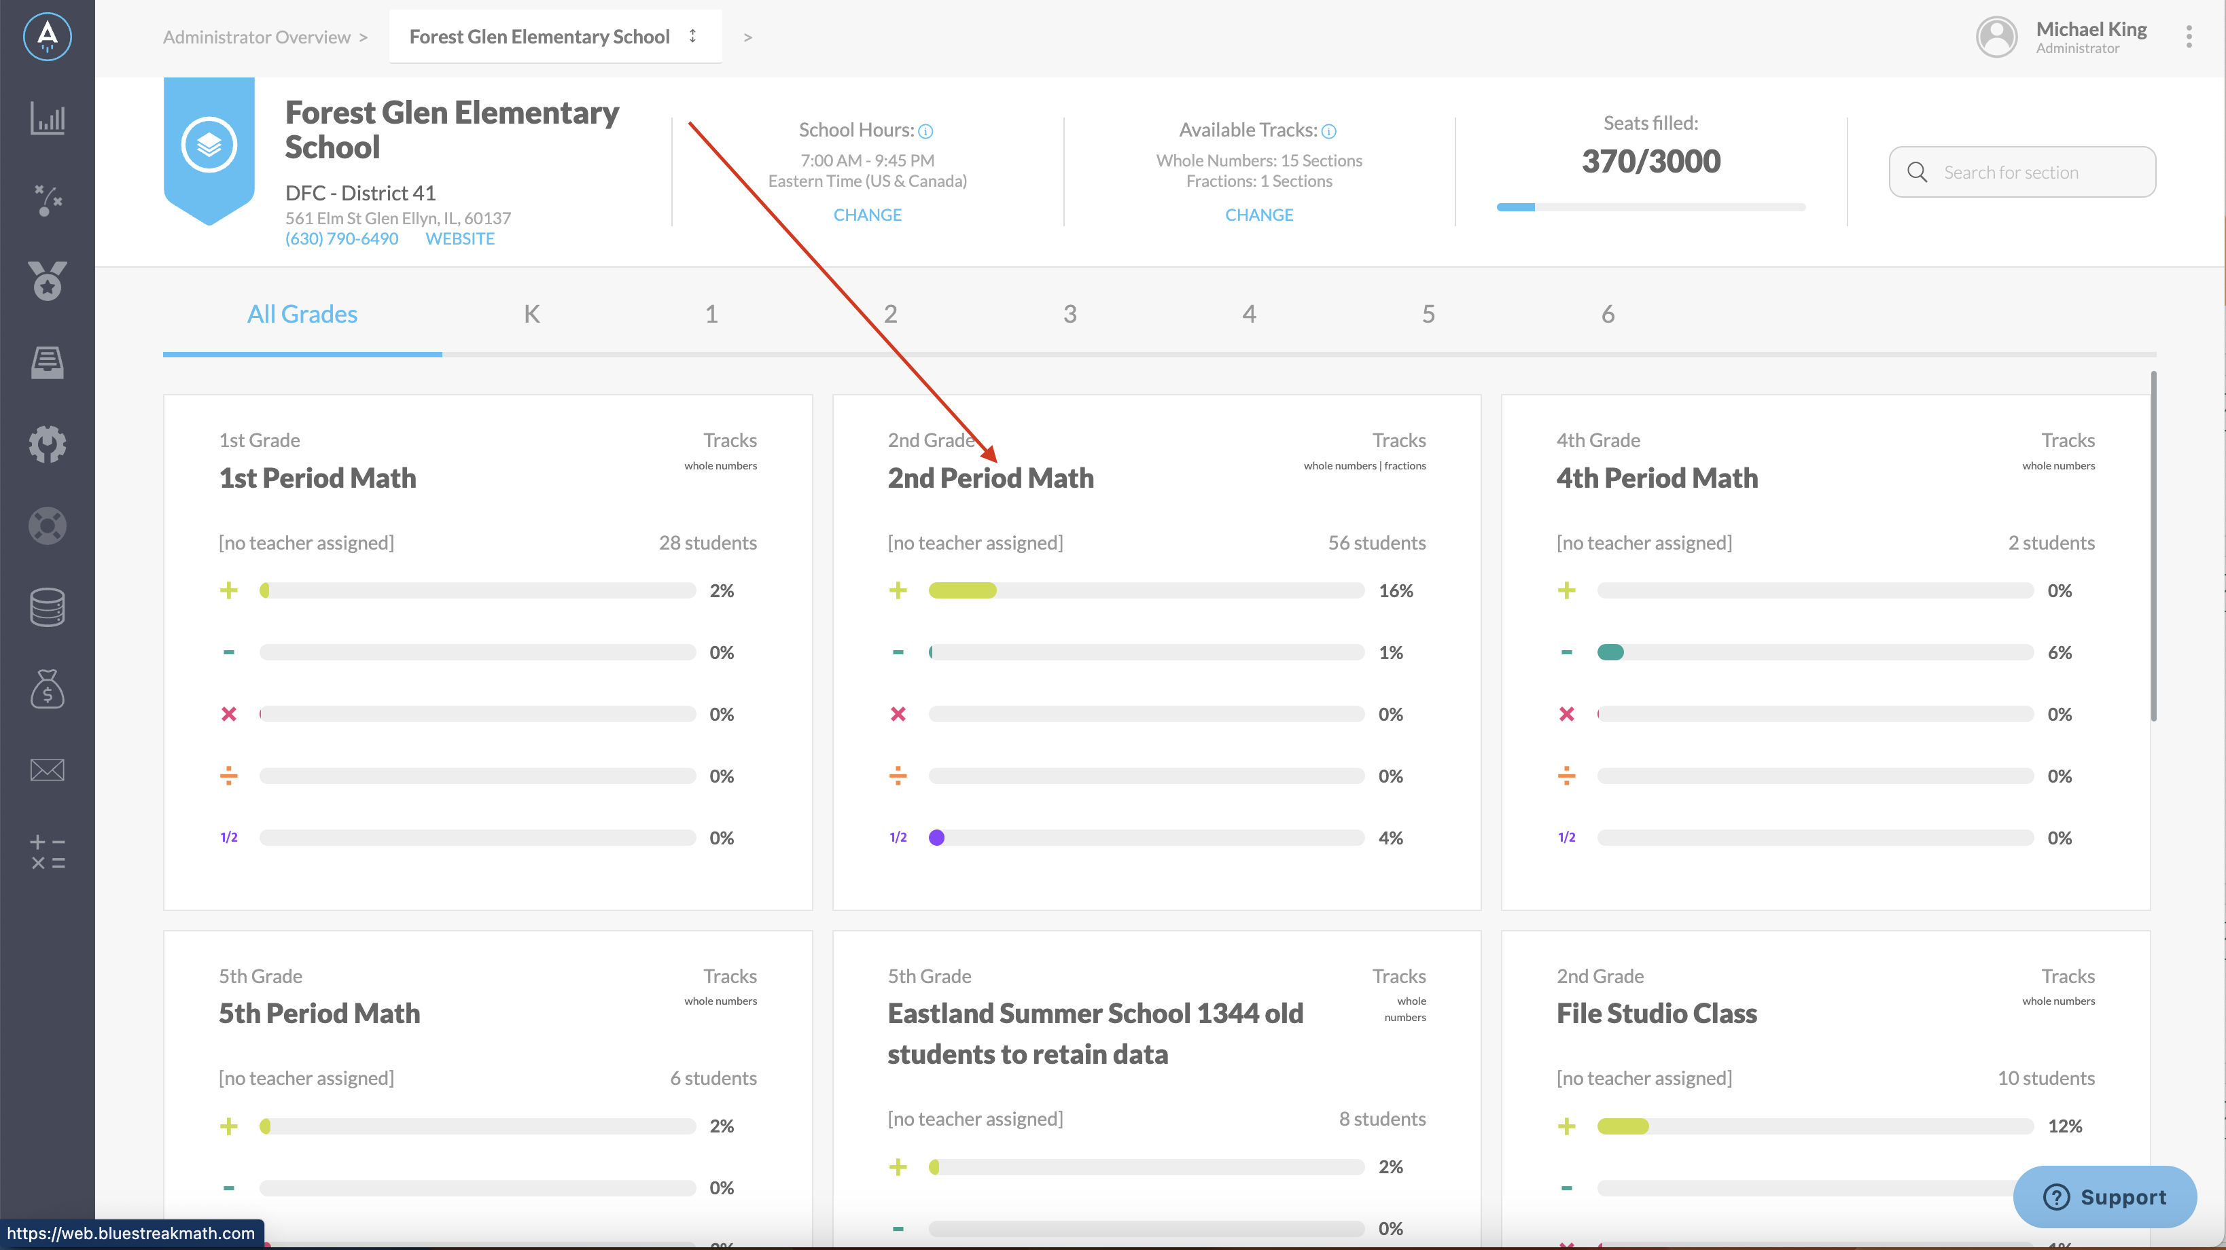Click DFC - District 41 text
Image resolution: width=2226 pixels, height=1250 pixels.
point(360,193)
